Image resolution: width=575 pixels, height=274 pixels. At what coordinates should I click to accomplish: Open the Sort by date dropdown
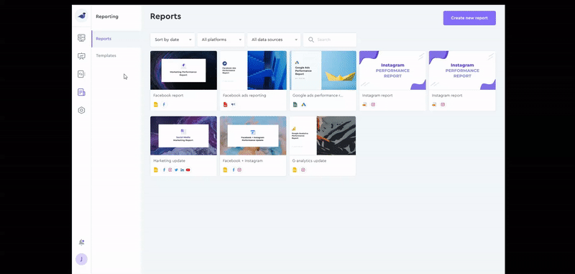tap(172, 40)
